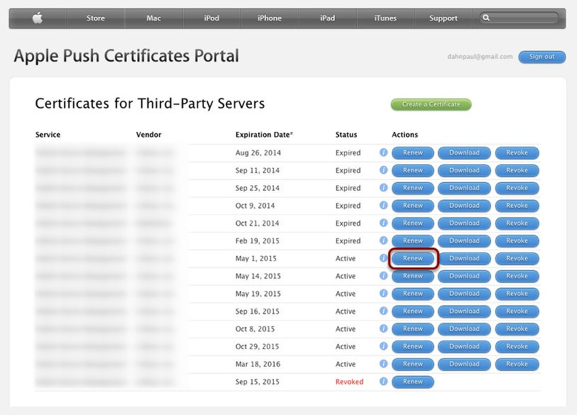The height and width of the screenshot is (415, 577).
Task: Open iTunes from the navigation bar
Action: [x=385, y=18]
